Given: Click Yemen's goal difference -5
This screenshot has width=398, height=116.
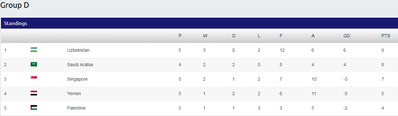Looking at the screenshot, I should pos(346,94).
